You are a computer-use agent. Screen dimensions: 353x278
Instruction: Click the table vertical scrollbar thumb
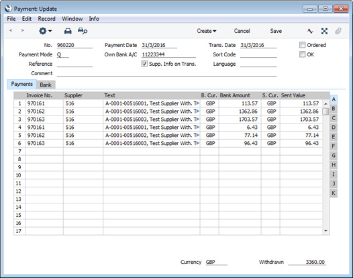click(x=325, y=111)
